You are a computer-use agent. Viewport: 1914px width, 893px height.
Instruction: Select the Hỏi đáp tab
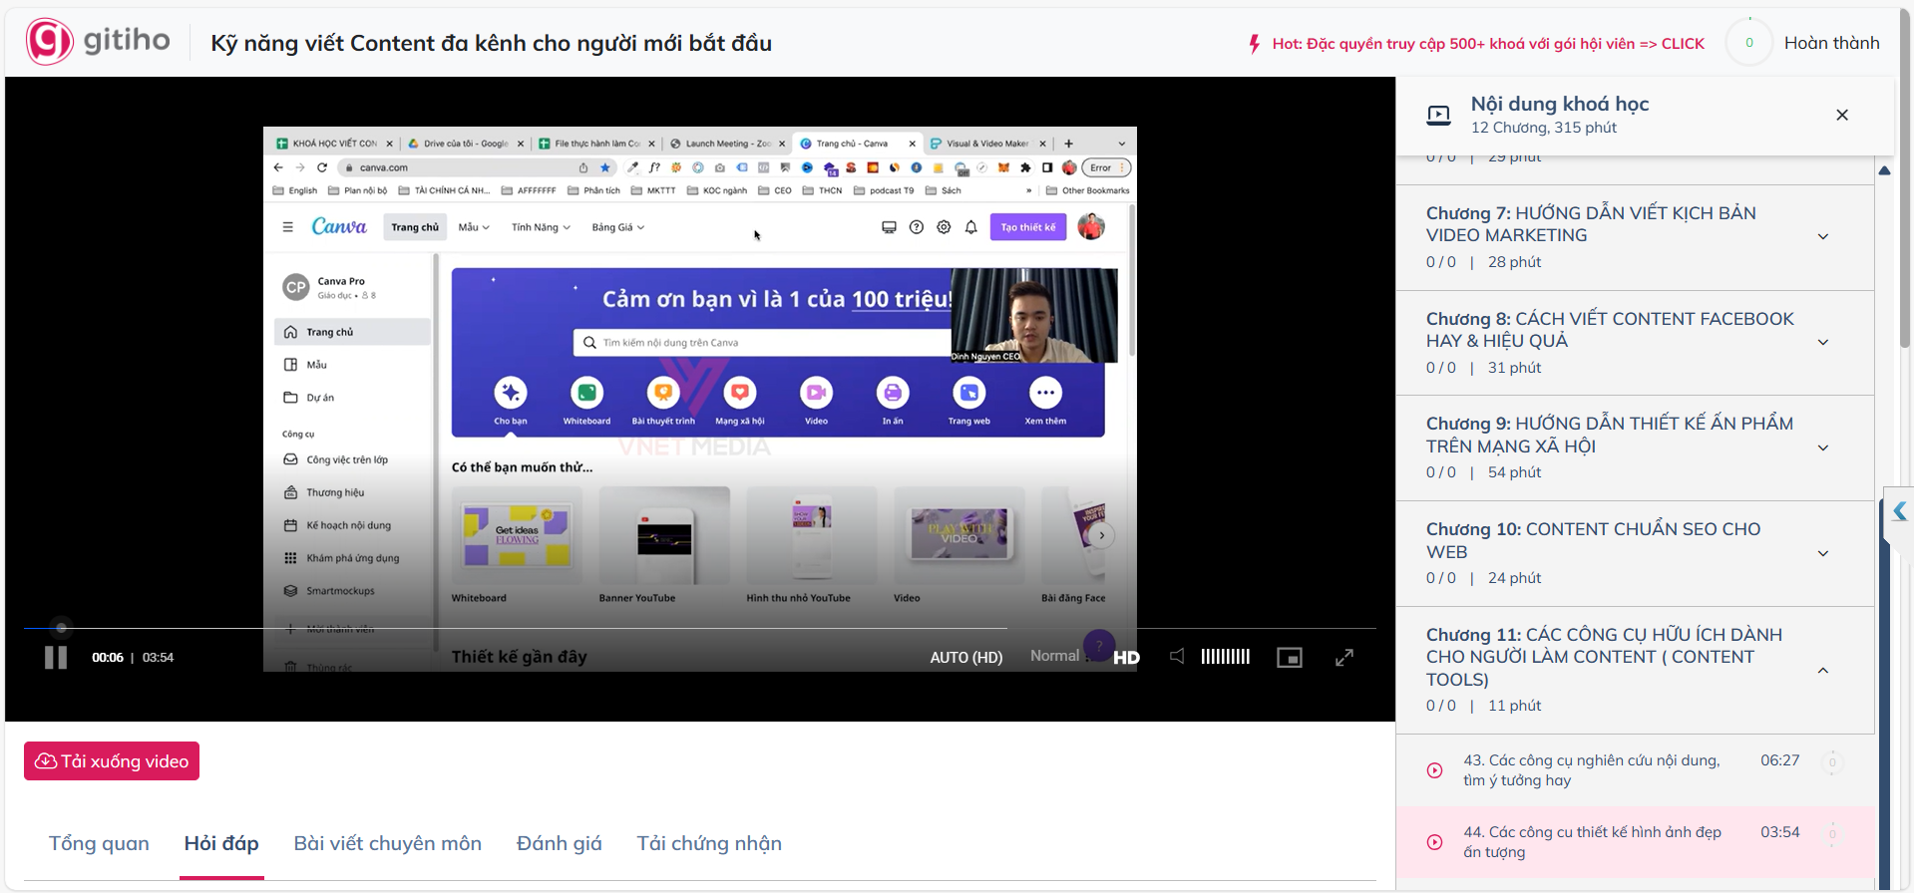coord(221,843)
